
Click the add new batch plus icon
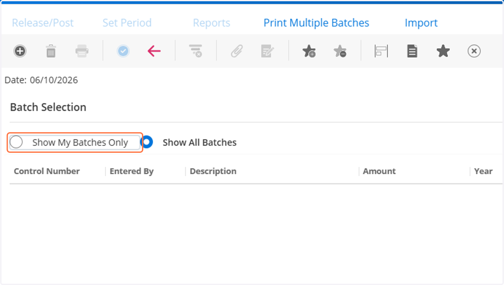pyautogui.click(x=20, y=51)
